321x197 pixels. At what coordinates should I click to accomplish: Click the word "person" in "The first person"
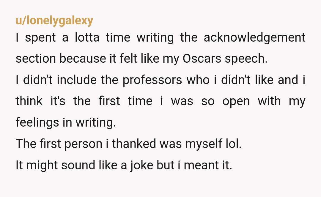pos(83,144)
